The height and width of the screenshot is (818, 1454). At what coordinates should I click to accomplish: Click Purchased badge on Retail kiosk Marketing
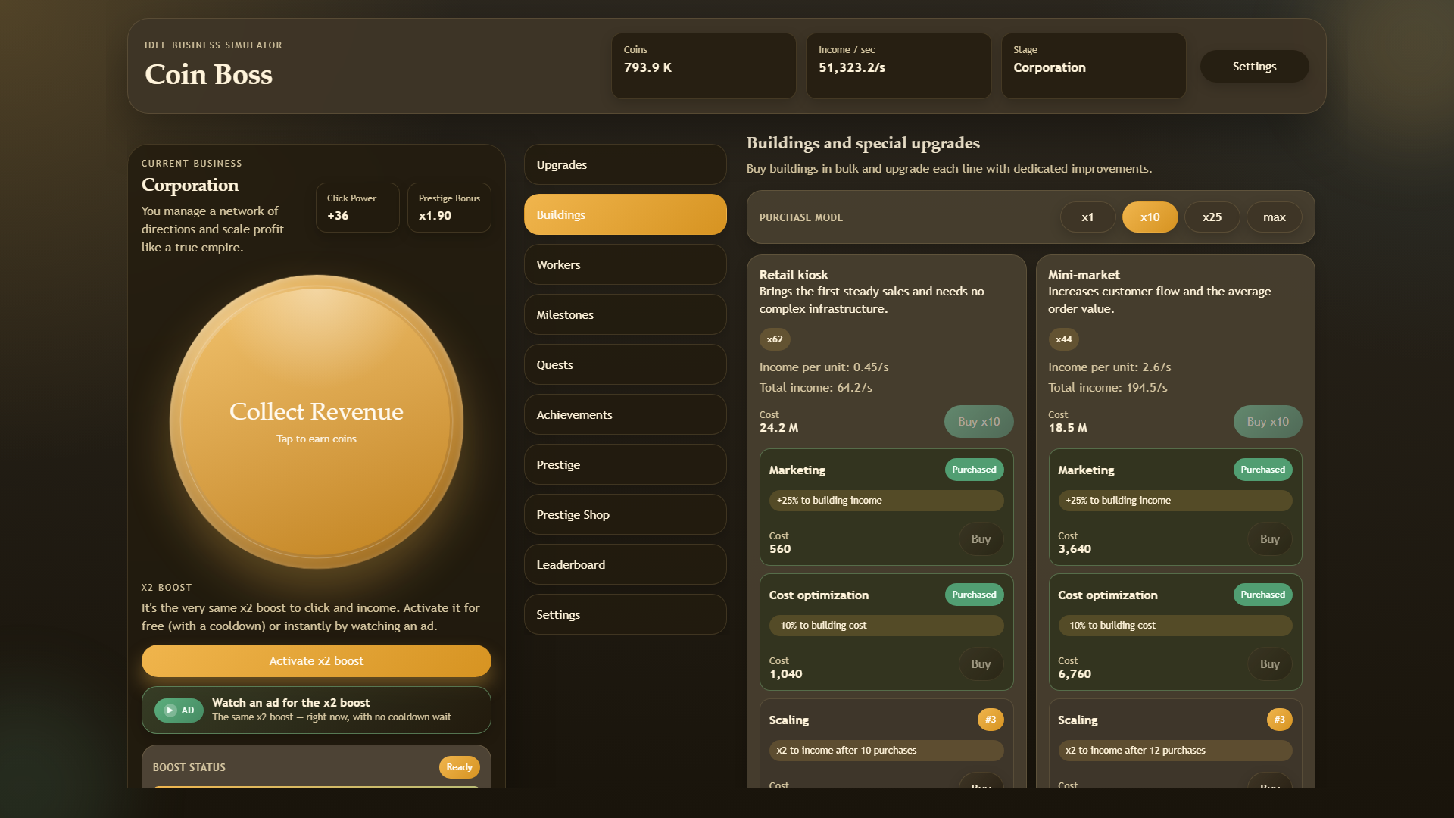click(974, 470)
